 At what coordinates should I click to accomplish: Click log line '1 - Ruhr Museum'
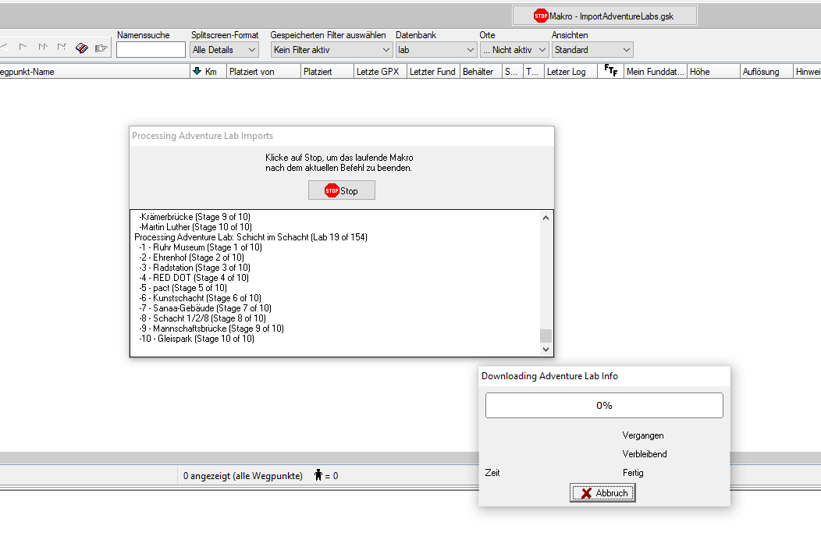point(201,247)
